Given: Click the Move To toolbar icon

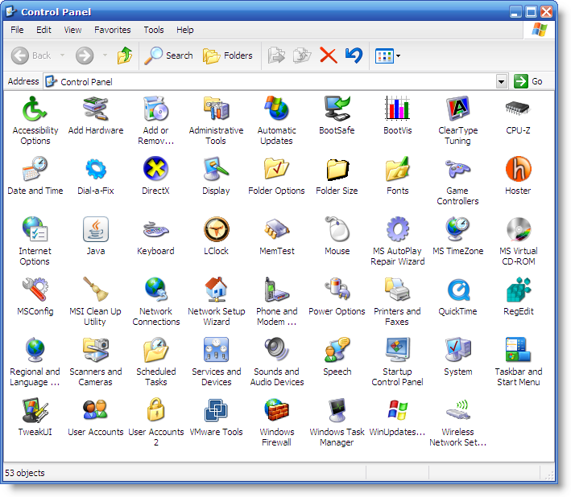Looking at the screenshot, I should pyautogui.click(x=276, y=55).
